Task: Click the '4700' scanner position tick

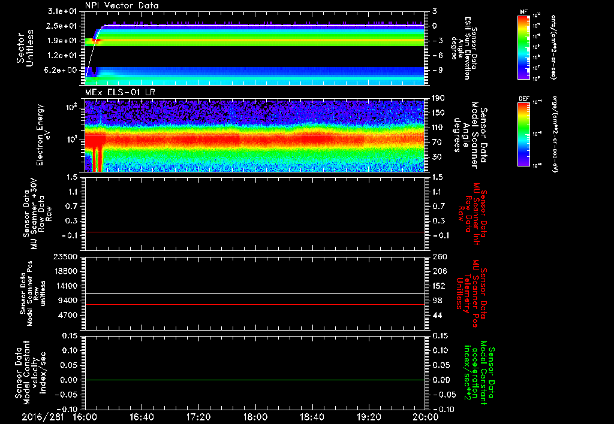Action: pos(67,315)
